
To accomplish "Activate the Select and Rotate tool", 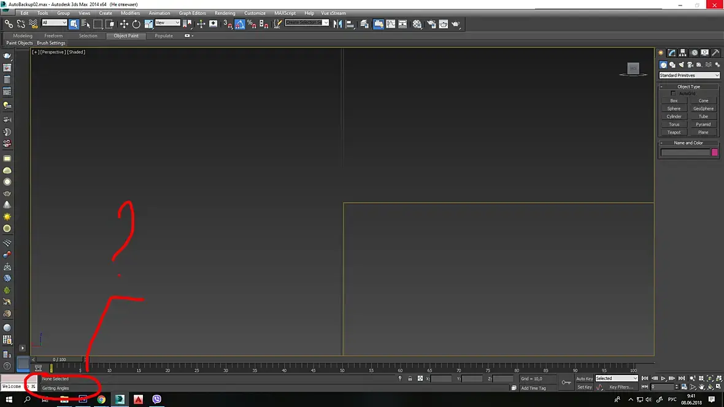I will click(x=136, y=23).
